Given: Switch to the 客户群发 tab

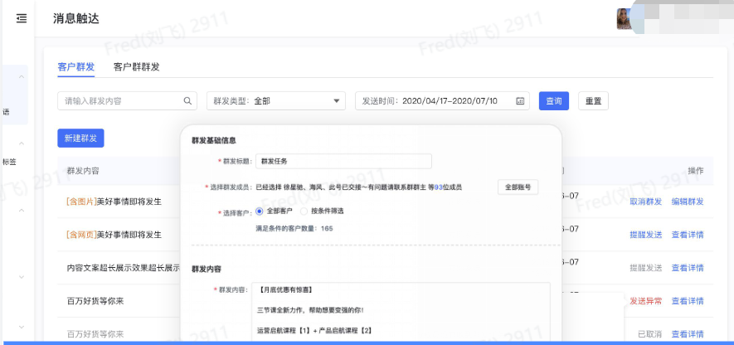Looking at the screenshot, I should 76,66.
